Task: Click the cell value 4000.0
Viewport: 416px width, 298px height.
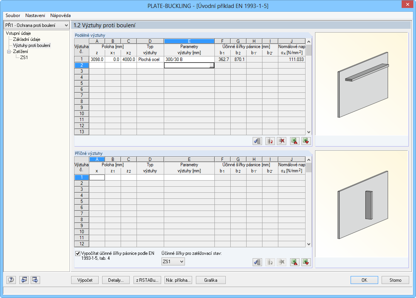Action: [129, 59]
